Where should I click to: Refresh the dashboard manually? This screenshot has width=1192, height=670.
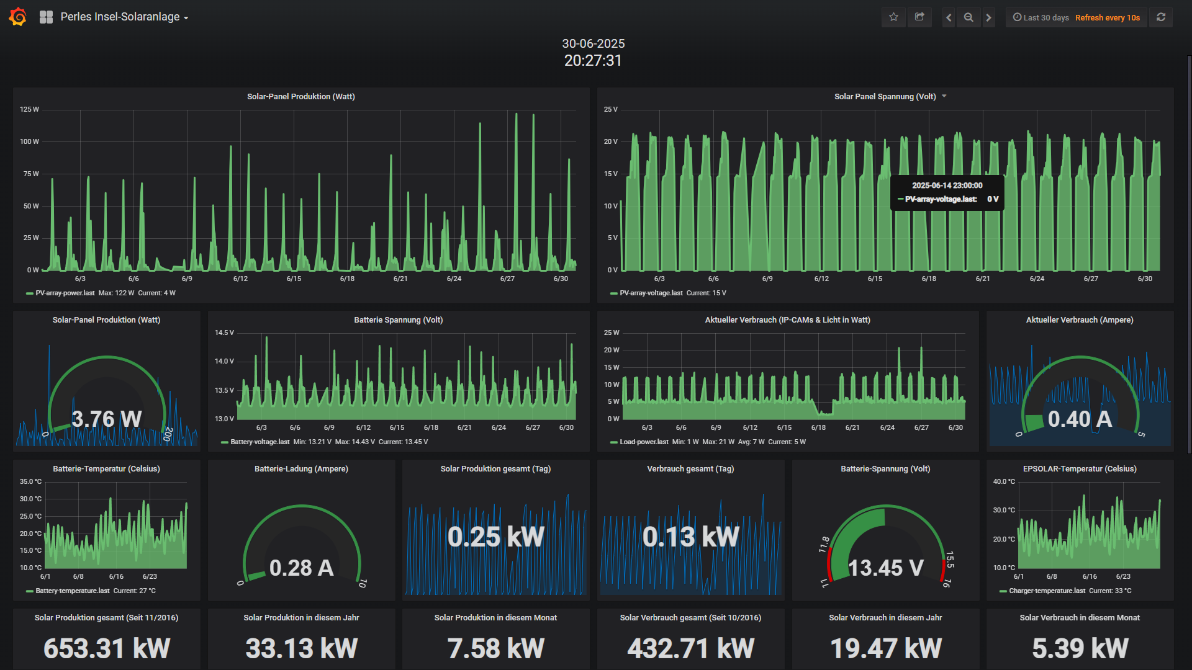click(x=1161, y=17)
